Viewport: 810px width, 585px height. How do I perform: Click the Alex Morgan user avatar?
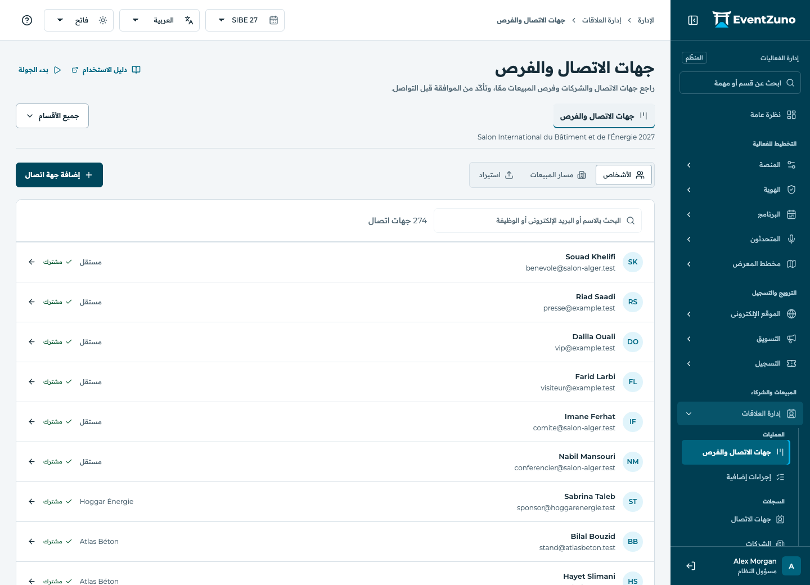click(791, 566)
